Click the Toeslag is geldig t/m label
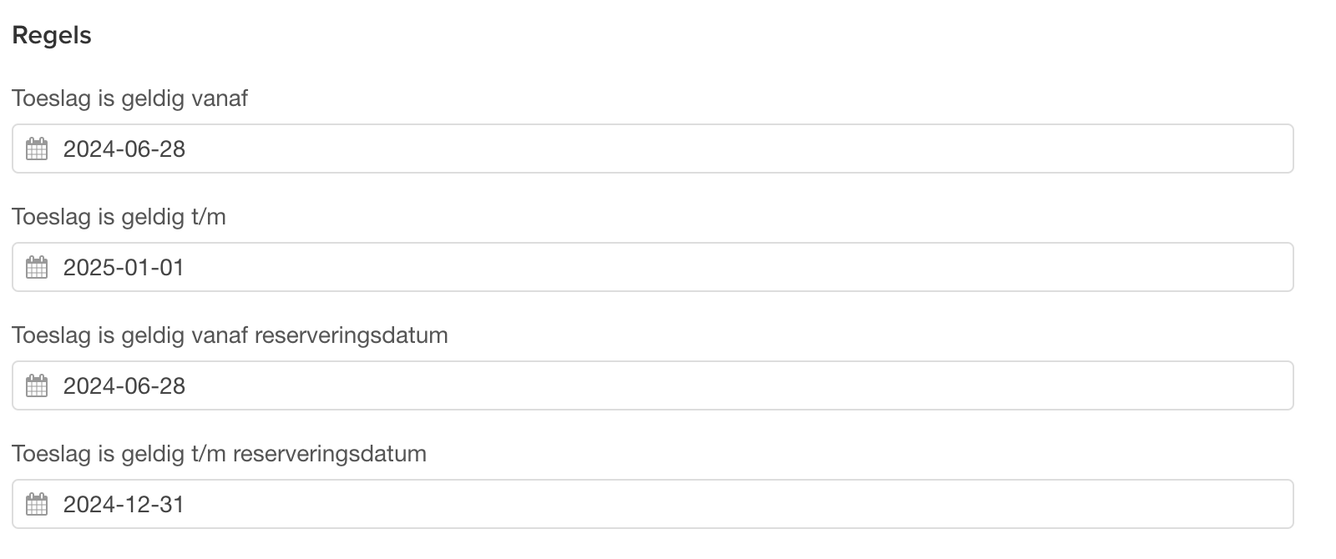 119,217
